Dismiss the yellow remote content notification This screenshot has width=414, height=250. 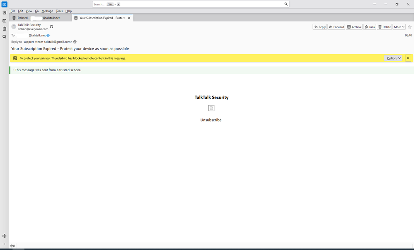click(x=408, y=58)
